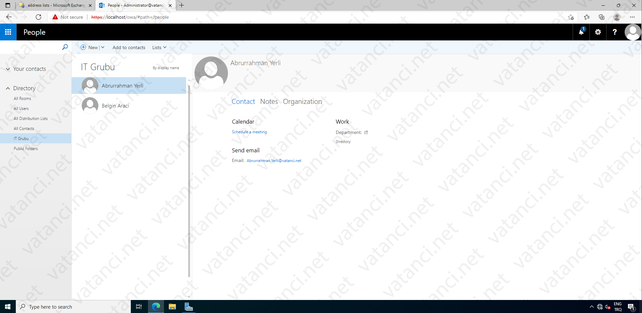
Task: Select All Users in Directory
Action: pyautogui.click(x=21, y=109)
